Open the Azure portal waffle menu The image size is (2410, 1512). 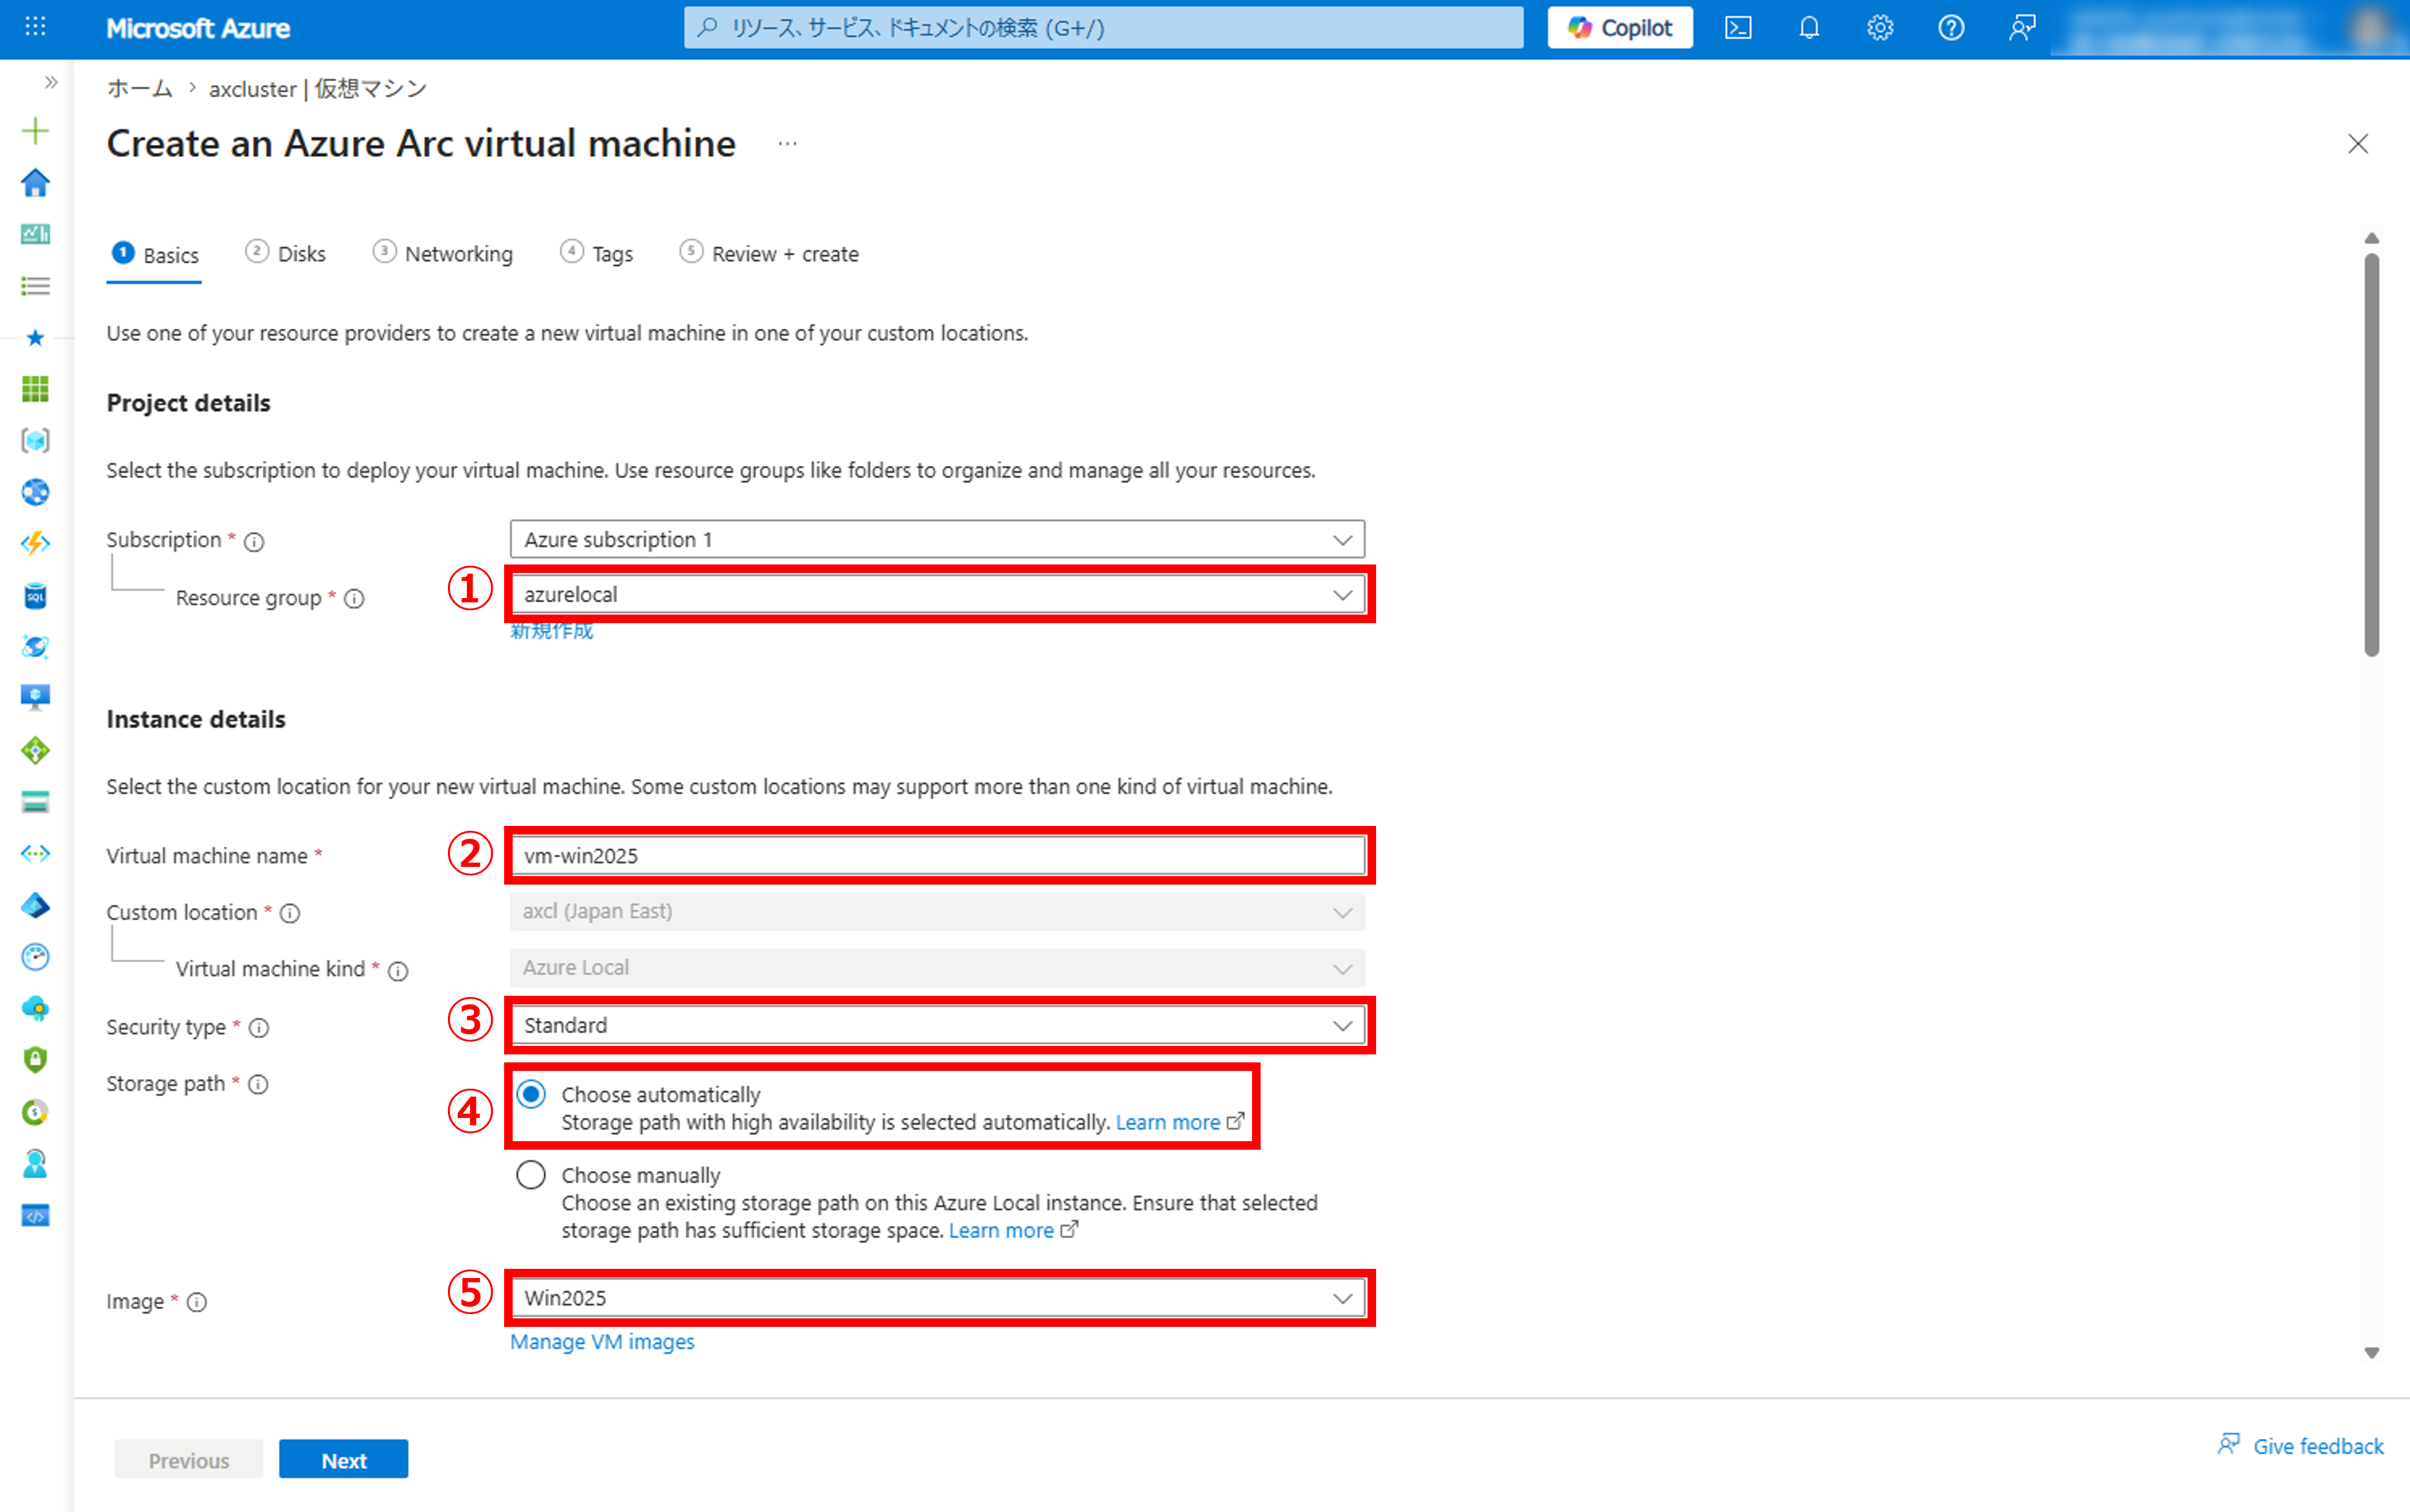[35, 27]
